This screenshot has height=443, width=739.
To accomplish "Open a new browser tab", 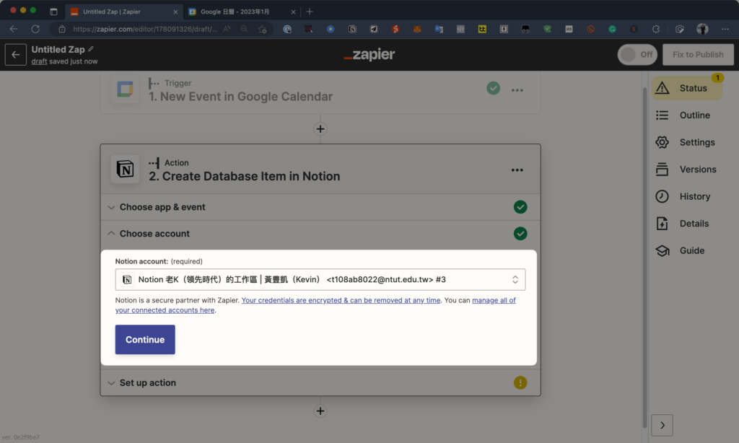I will [310, 12].
